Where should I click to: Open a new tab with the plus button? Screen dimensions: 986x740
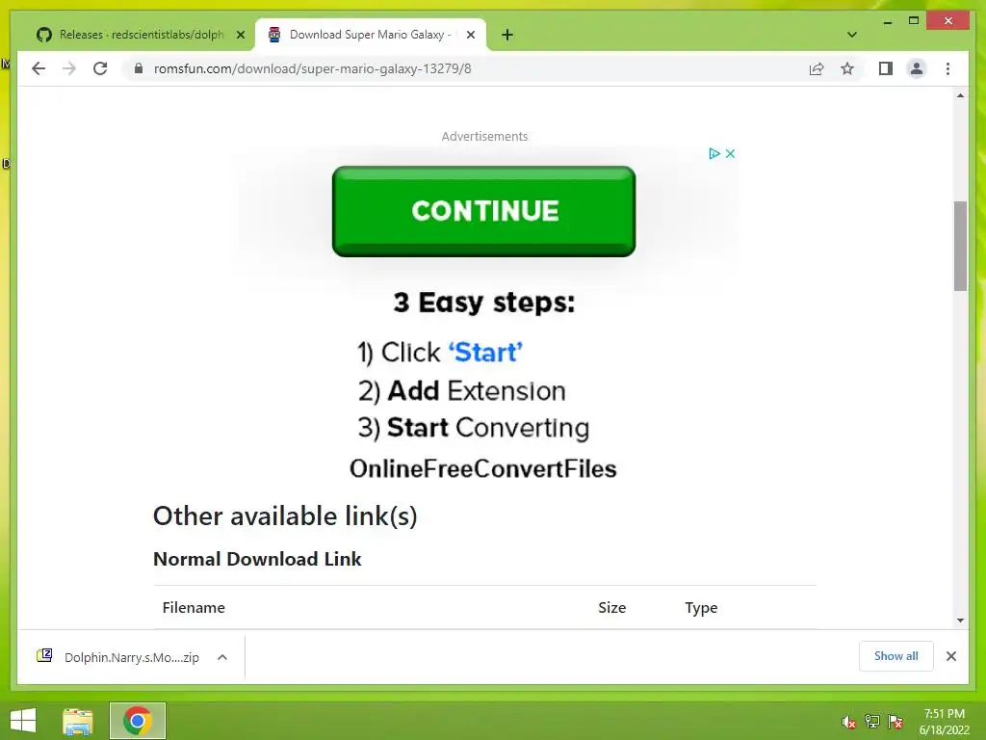(507, 35)
